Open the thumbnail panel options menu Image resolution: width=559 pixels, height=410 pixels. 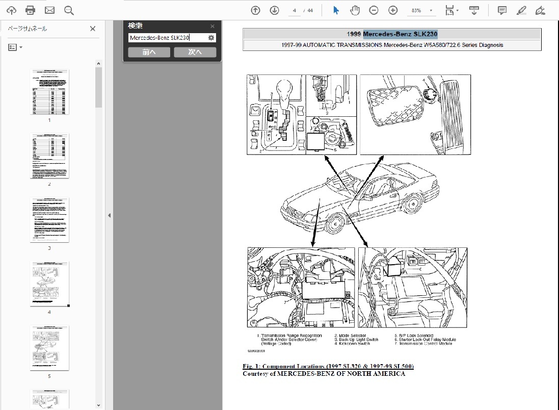15,47
